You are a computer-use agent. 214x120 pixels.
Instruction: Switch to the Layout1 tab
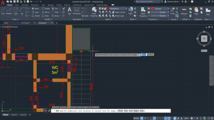(14, 115)
